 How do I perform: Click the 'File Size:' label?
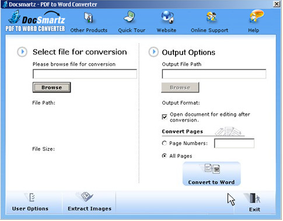click(44, 149)
